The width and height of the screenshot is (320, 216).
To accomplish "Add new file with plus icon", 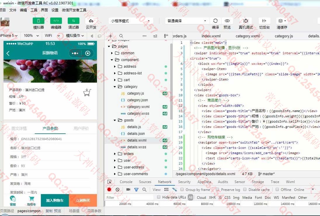I will 110,36.
